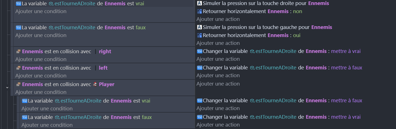Image resolution: width=396 pixels, height=129 pixels.
Task: Click the collision icon in the 'left' collision condition
Action: pos(18,68)
